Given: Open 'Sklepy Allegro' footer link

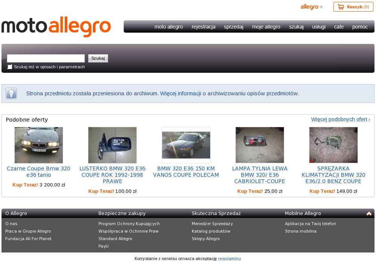Looking at the screenshot, I should (206, 239).
